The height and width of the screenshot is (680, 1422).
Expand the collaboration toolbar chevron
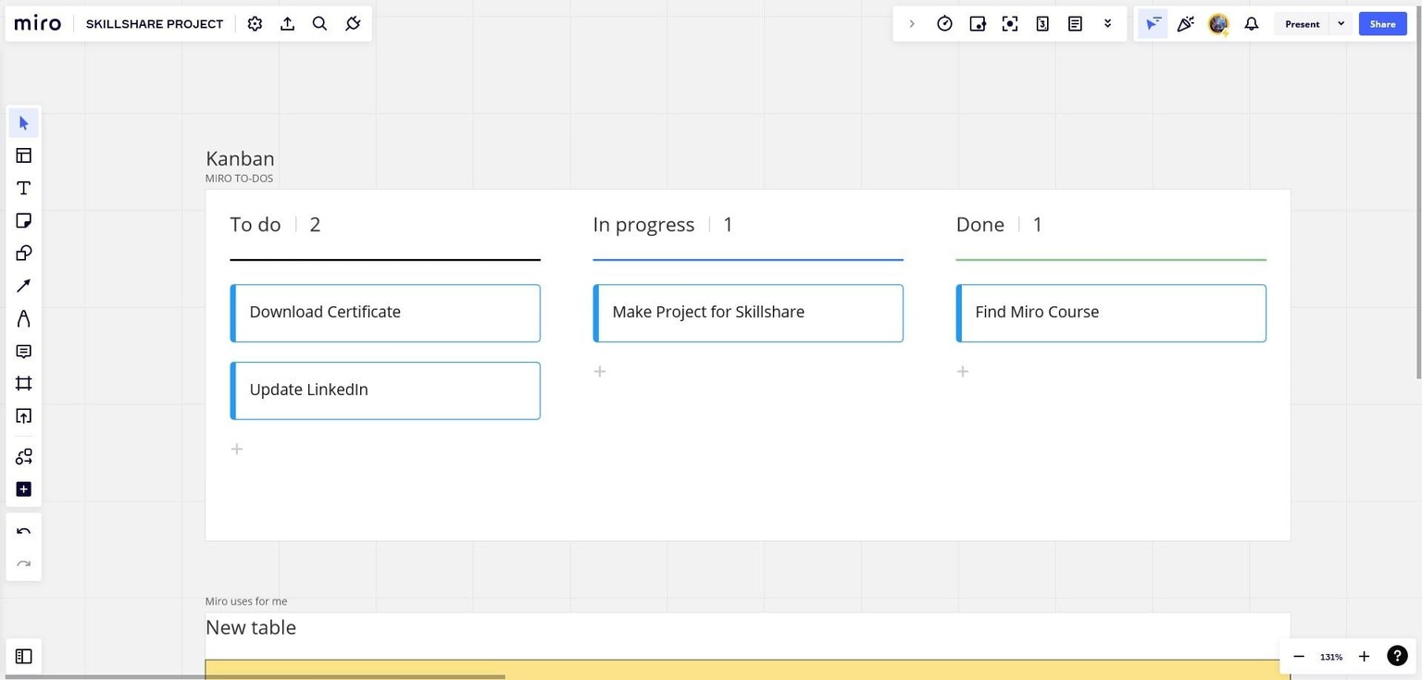click(912, 24)
